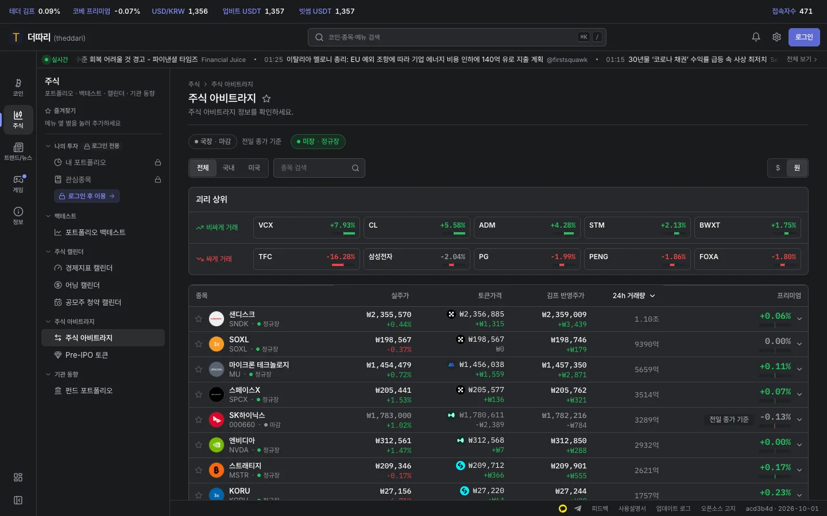Collapse the 나의 투자 sidebar group
The width and height of the screenshot is (827, 516).
click(48, 146)
